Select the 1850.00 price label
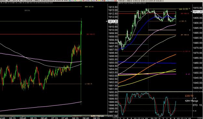 [x=197, y=73]
